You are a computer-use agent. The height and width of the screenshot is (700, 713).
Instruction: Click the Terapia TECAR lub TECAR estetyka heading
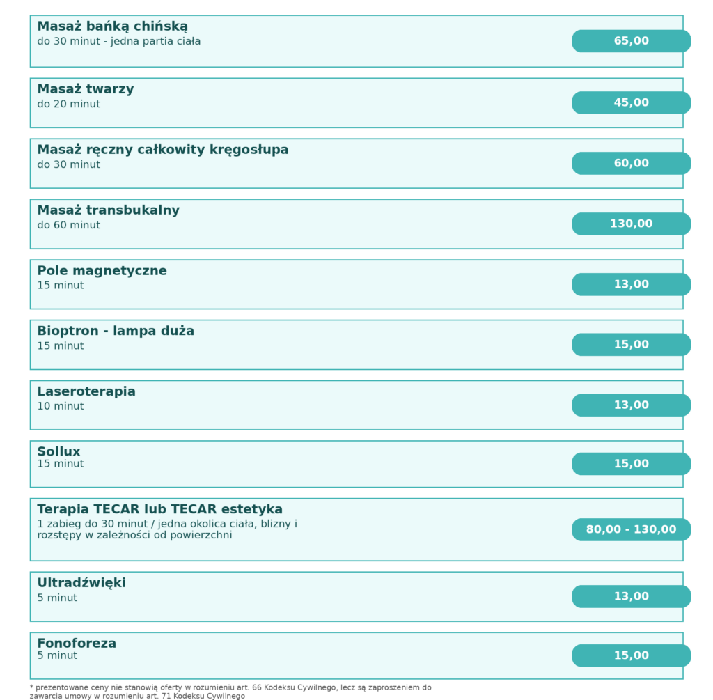[160, 509]
